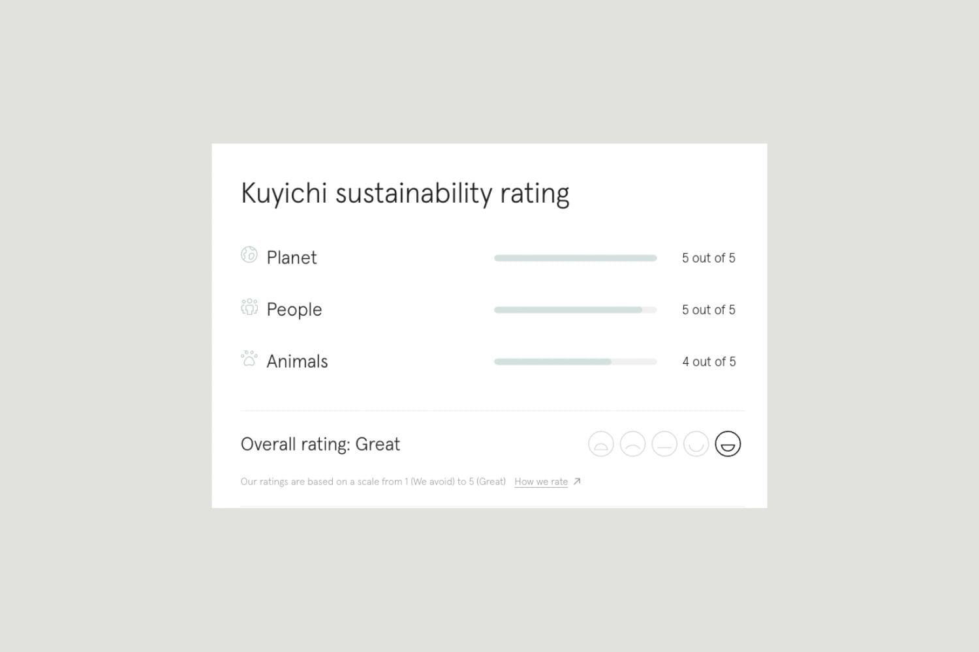Select the saddest face rating icon

(x=601, y=444)
